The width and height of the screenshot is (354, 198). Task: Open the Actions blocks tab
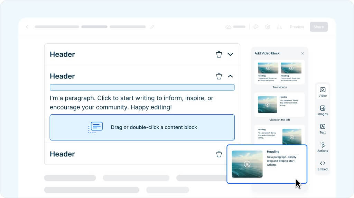[323, 147]
